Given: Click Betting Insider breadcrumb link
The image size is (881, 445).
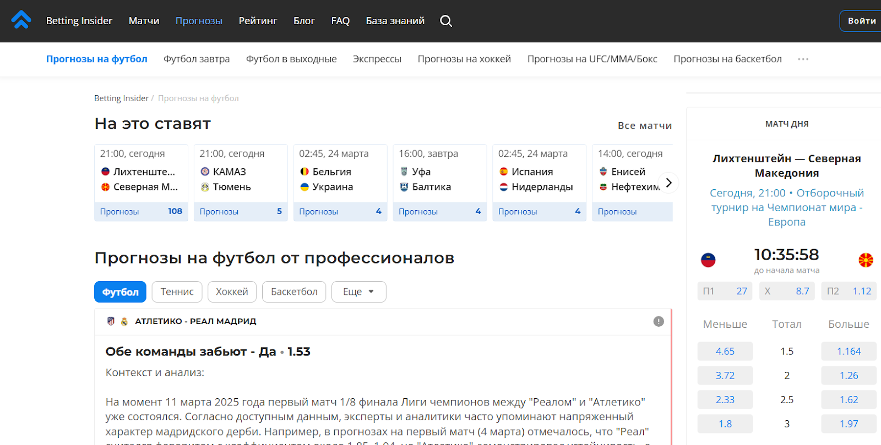Looking at the screenshot, I should (x=121, y=98).
